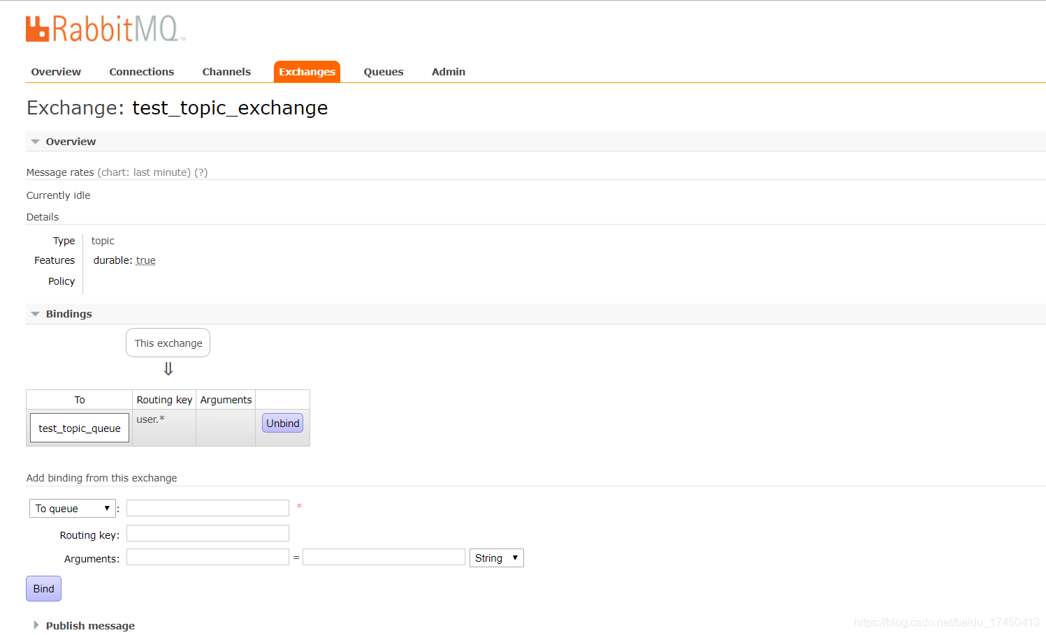Click the RabbitMQ logo

coord(106,29)
